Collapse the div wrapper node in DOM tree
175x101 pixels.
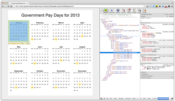103,24
